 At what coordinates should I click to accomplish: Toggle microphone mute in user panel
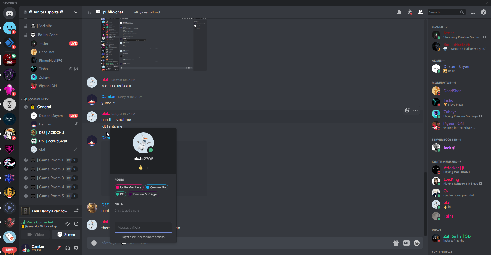tap(59, 248)
